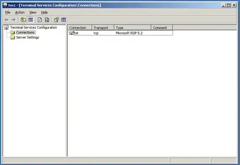Image resolution: width=240 pixels, height=165 pixels.
Task: Select the Connections tree node
Action: tap(25, 32)
